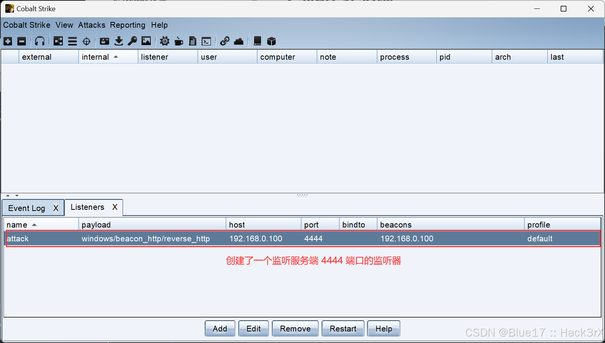The image size is (605, 343).
Task: Sort sessions by the arch column
Action: [519, 57]
